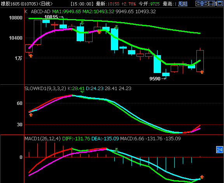The image size is (224, 183).
Task: Click the orange arrow in SLOWKD panel
Action: [x=31, y=115]
